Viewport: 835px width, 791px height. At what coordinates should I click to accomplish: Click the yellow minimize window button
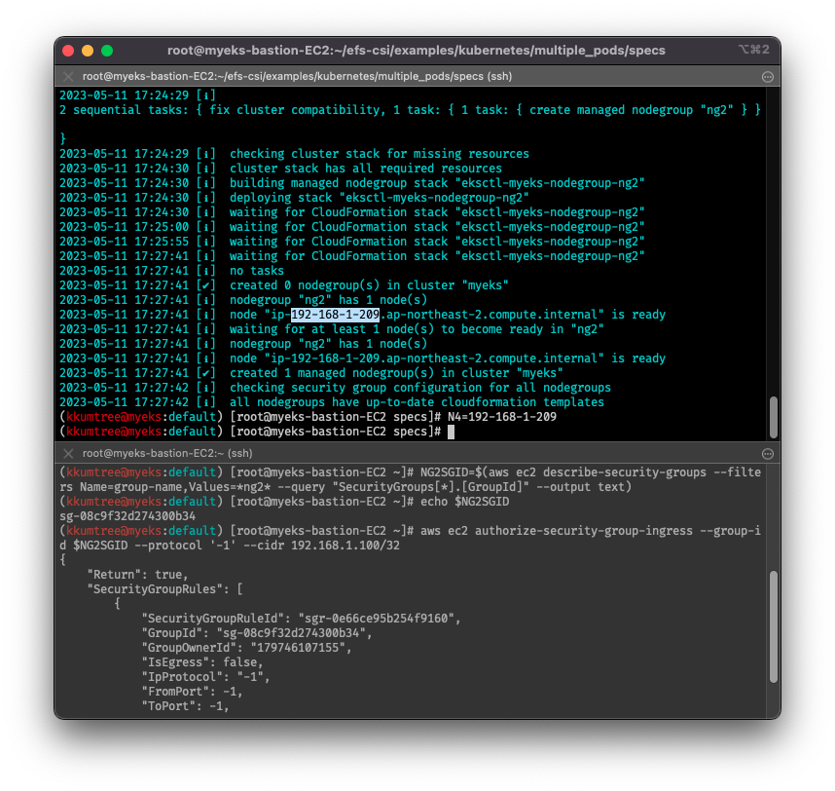pyautogui.click(x=88, y=51)
